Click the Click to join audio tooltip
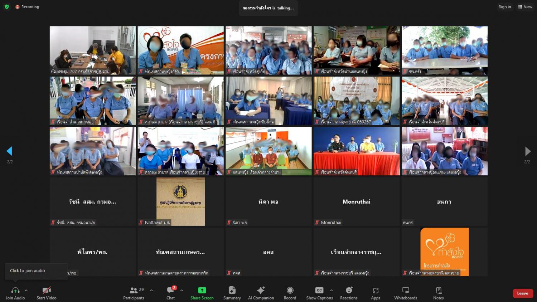The height and width of the screenshot is (302, 537). click(x=36, y=271)
